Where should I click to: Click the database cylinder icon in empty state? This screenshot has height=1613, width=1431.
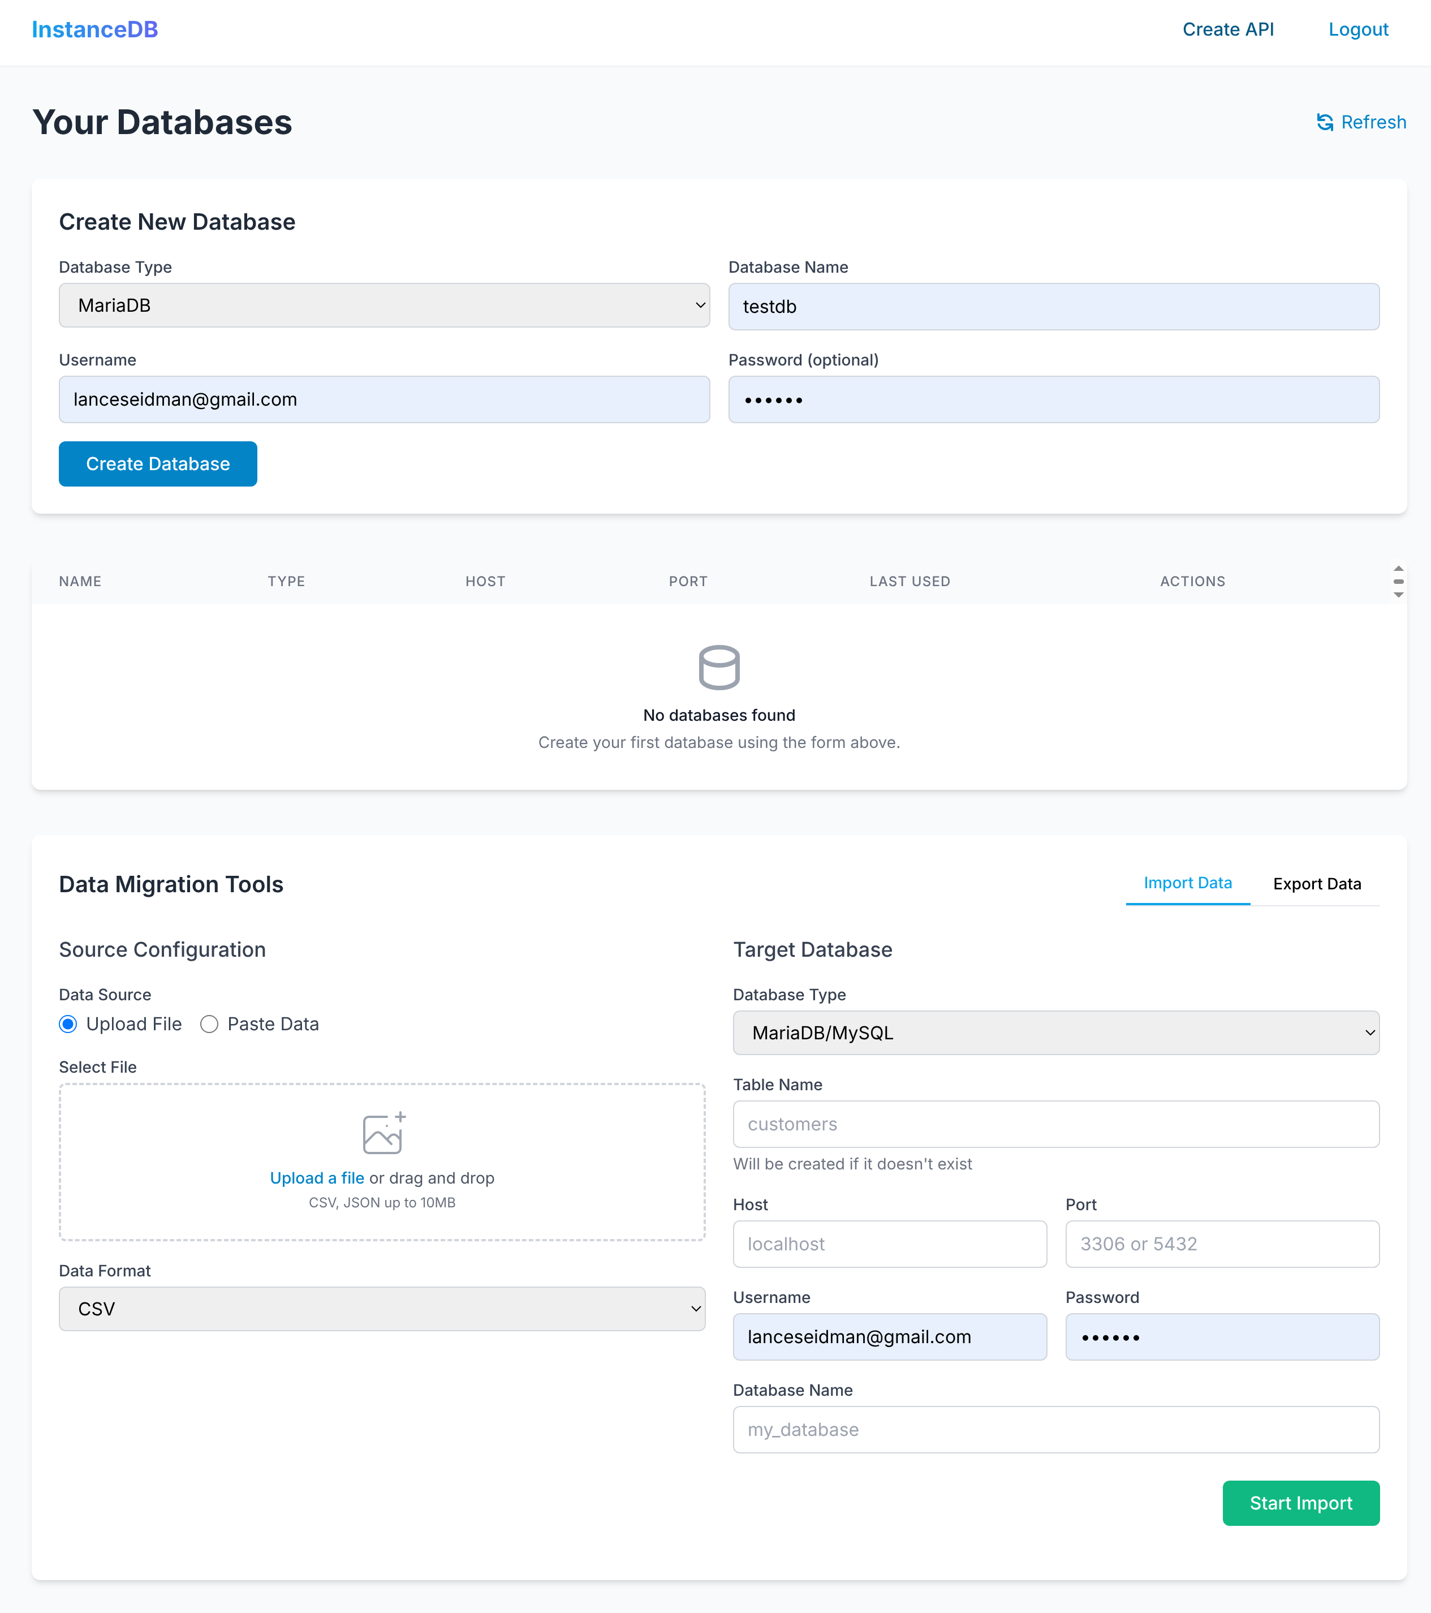tap(719, 667)
